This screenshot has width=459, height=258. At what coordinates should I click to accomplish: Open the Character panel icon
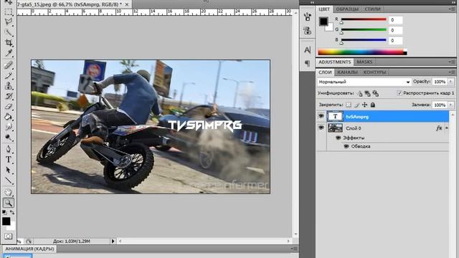[307, 49]
